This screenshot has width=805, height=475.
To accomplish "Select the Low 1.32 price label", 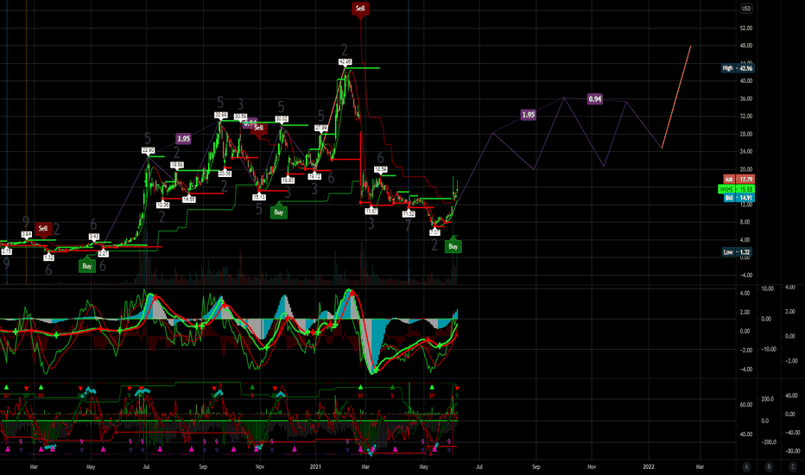I will (737, 252).
